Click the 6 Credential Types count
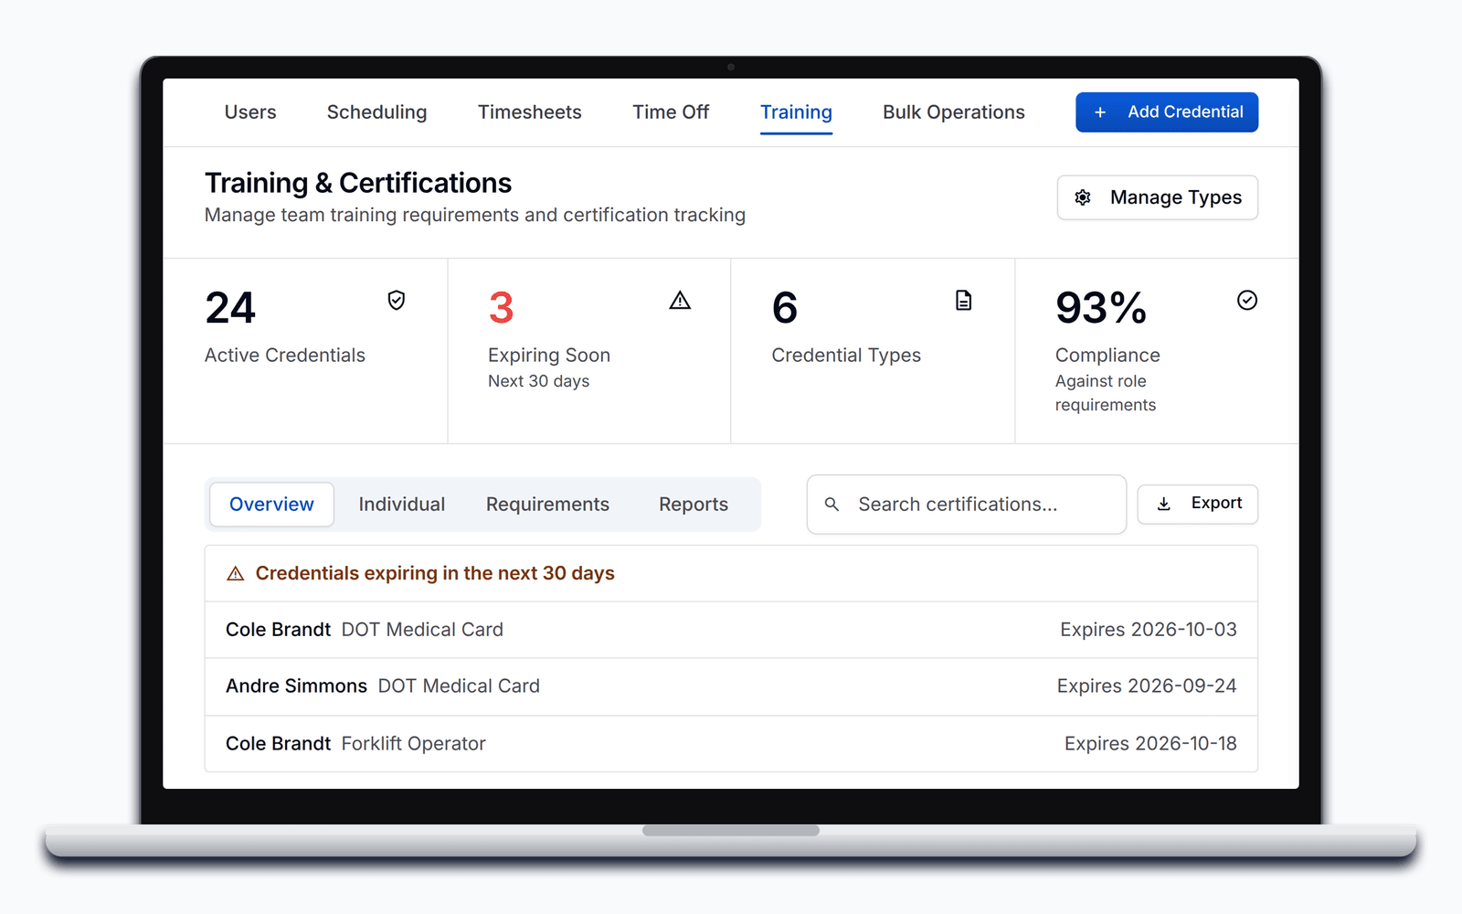The height and width of the screenshot is (914, 1462). pyautogui.click(x=785, y=308)
